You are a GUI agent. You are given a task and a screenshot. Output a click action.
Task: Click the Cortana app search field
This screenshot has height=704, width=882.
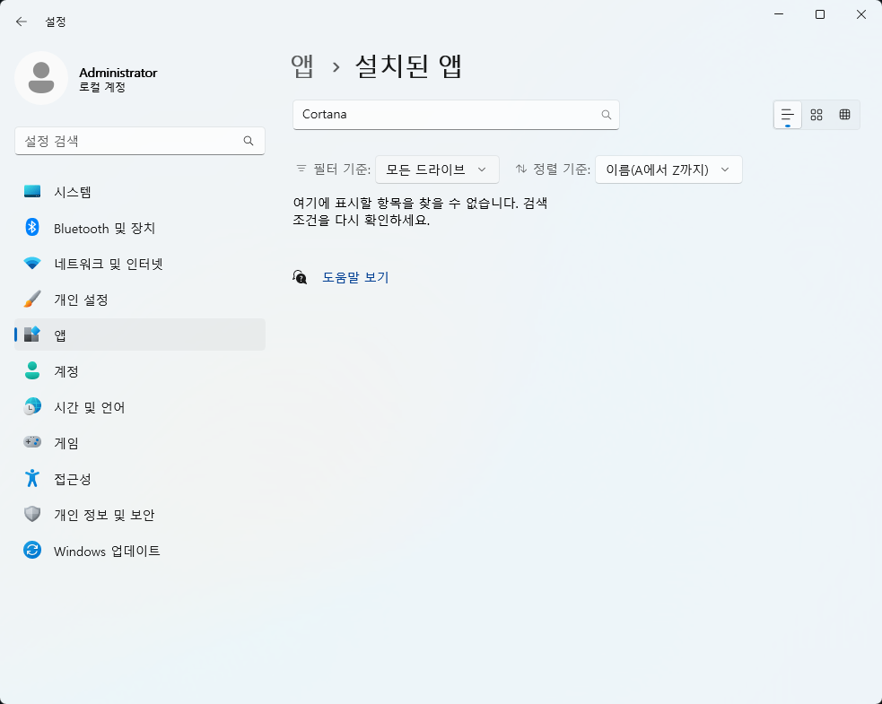[x=456, y=115]
